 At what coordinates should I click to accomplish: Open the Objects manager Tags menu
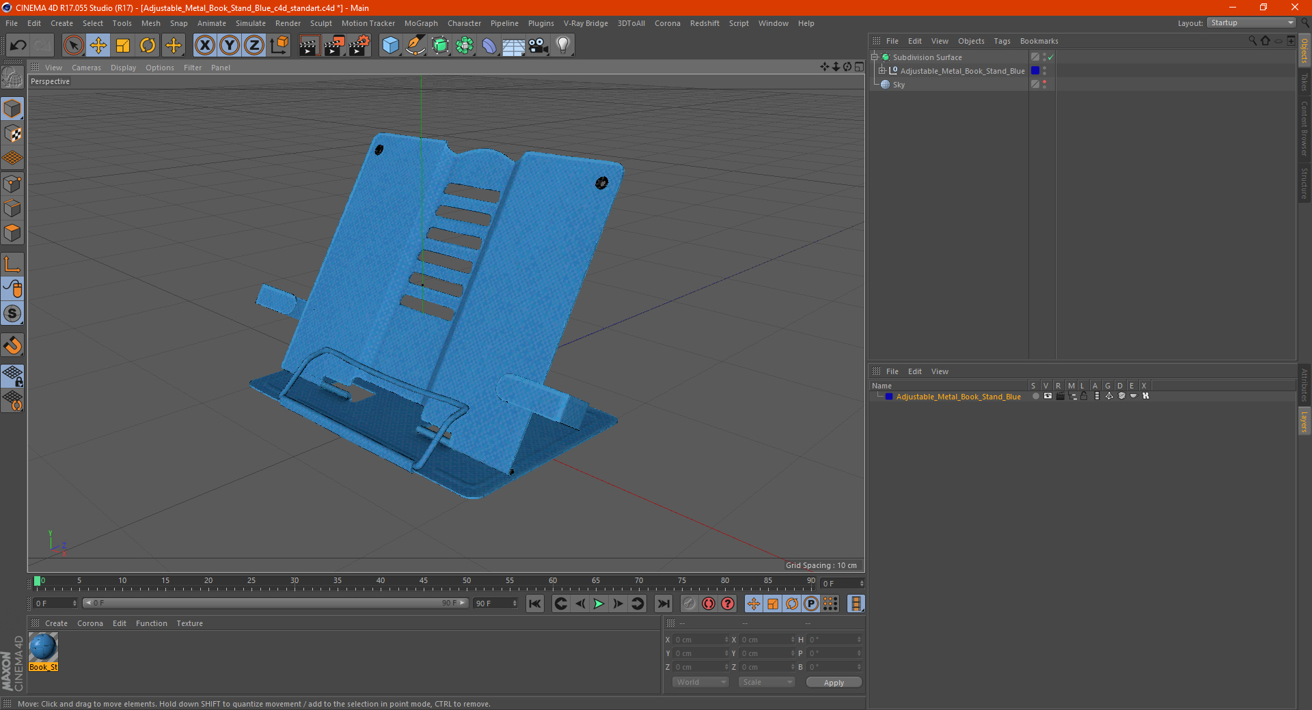pyautogui.click(x=1002, y=41)
